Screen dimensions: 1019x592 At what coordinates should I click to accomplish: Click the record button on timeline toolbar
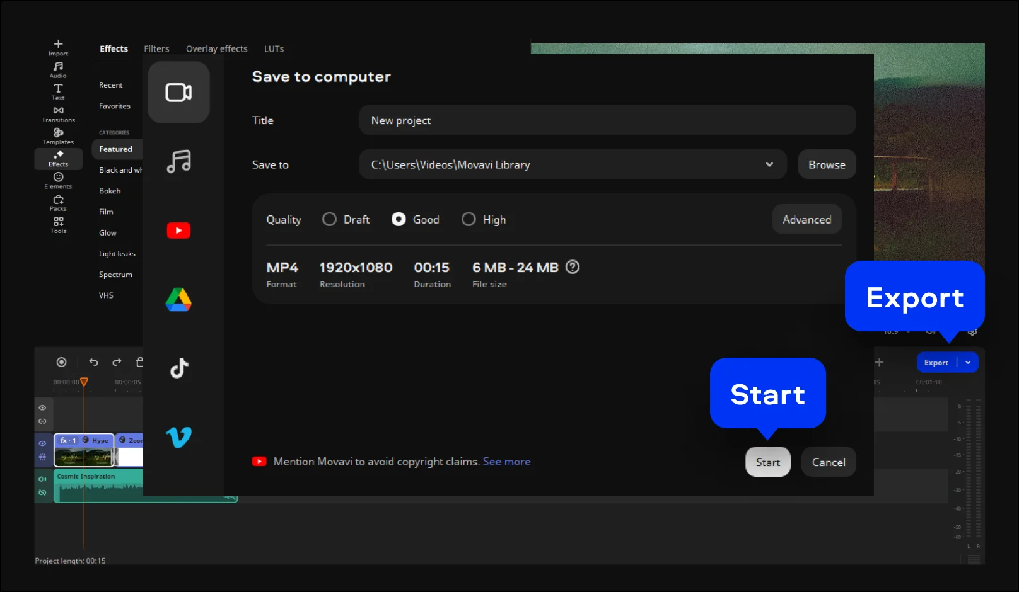(61, 362)
